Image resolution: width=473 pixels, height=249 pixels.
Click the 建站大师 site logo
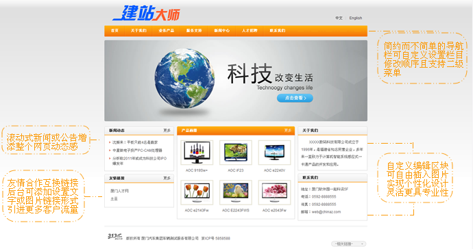(146, 14)
